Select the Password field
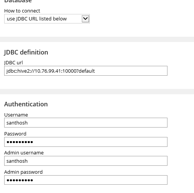Image resolution: width=194 pixels, height=193 pixels. pyautogui.click(x=86, y=142)
